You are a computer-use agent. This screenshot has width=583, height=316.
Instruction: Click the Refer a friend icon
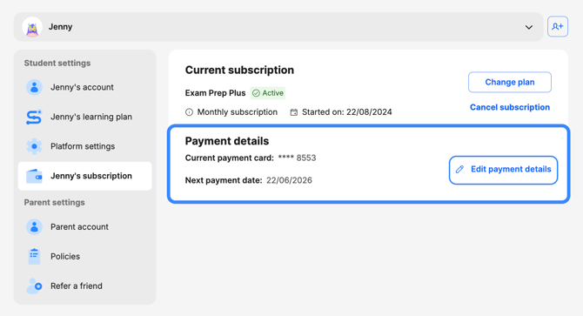pos(34,286)
